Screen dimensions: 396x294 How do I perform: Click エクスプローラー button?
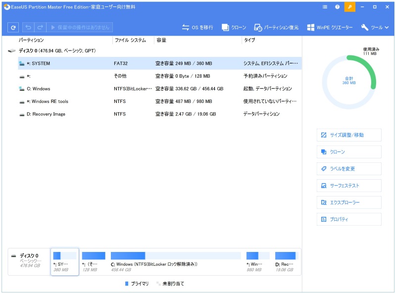click(x=349, y=202)
